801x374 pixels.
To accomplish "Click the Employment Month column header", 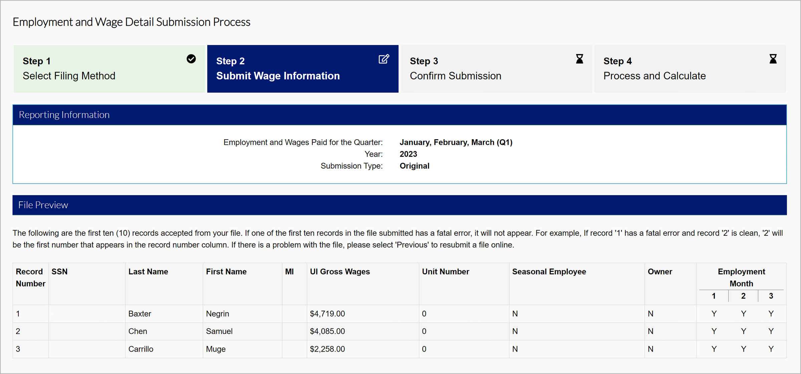I will tap(741, 277).
